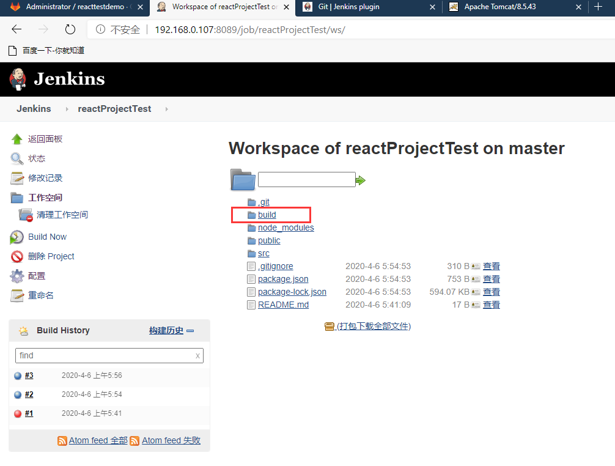Click the RSS icon beside Atom feed 失败
Viewport: 615px width, 466px height.
click(134, 441)
